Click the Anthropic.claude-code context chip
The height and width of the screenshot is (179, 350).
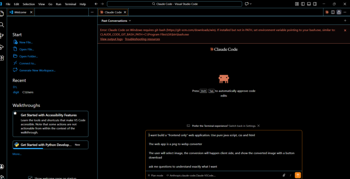click(x=191, y=175)
